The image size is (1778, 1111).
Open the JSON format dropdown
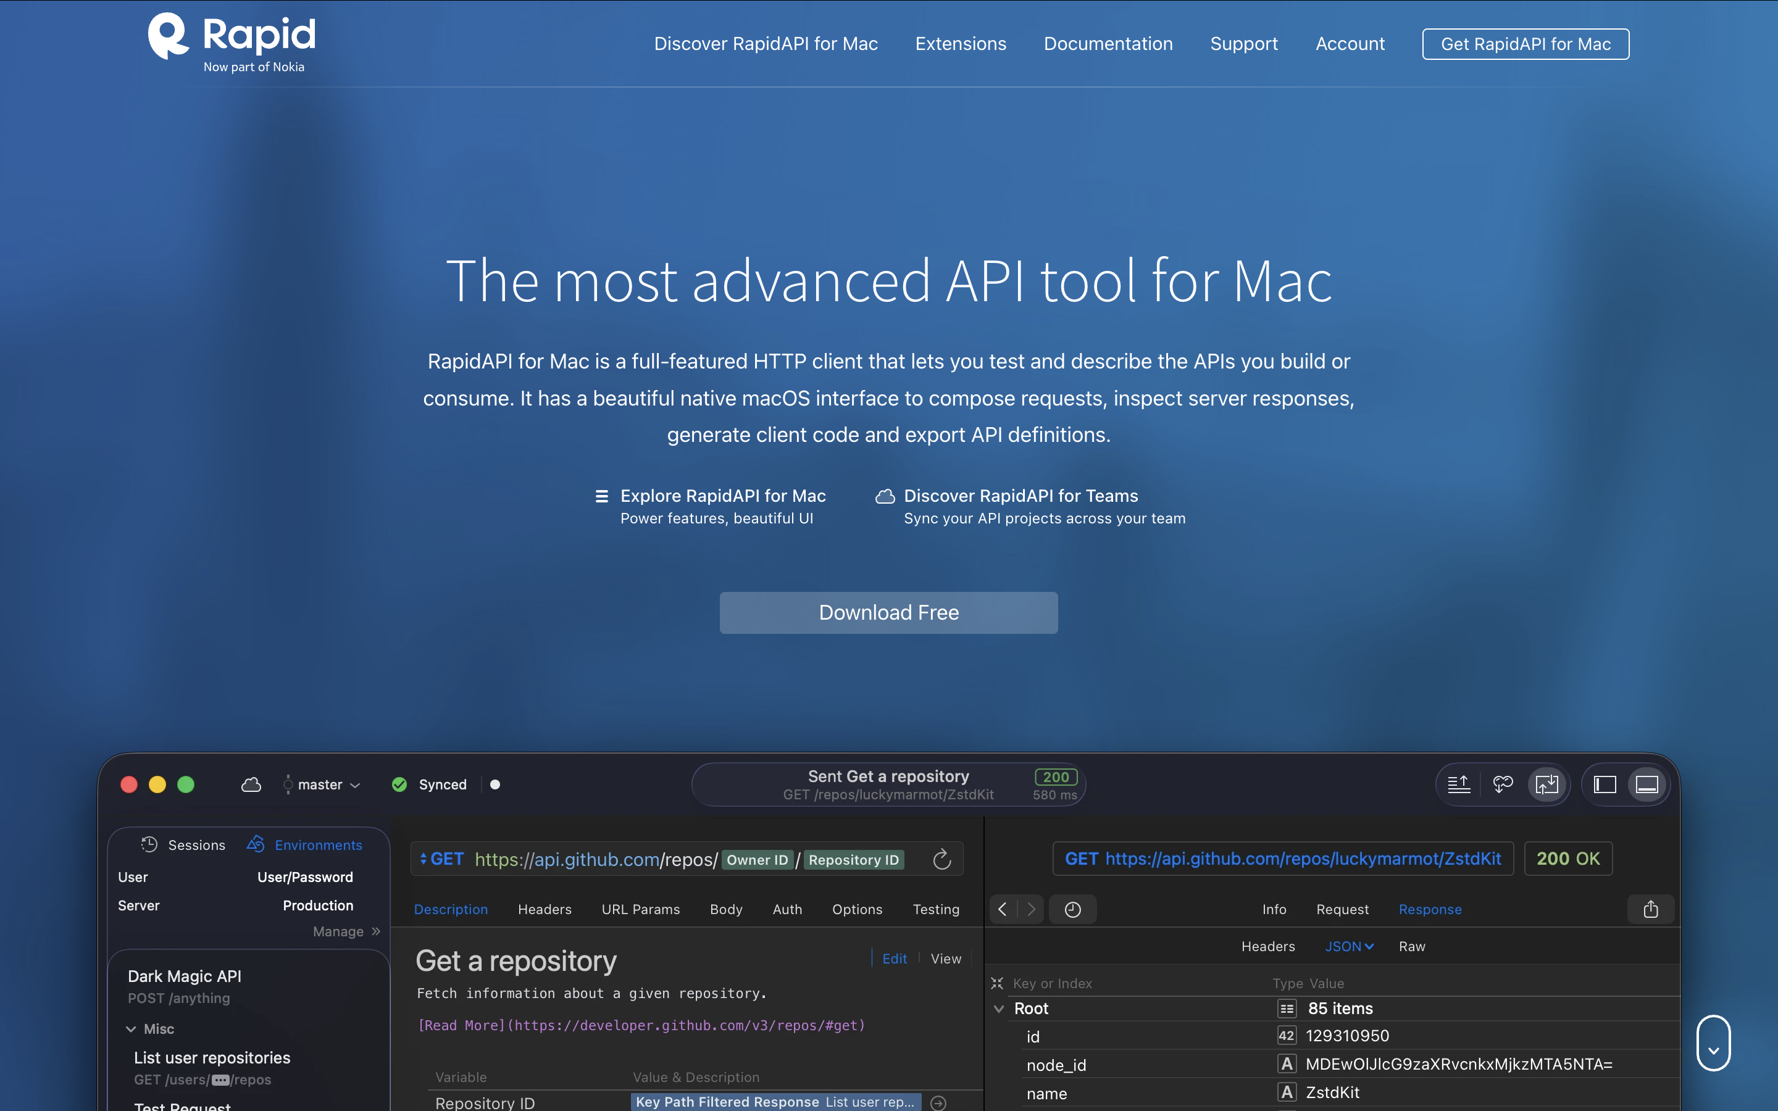(x=1349, y=946)
